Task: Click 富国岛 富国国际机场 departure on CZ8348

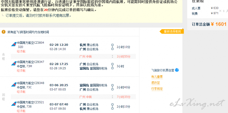Action: pyautogui.click(x=93, y=85)
